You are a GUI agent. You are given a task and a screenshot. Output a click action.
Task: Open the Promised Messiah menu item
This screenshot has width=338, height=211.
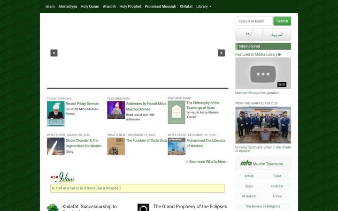click(161, 7)
